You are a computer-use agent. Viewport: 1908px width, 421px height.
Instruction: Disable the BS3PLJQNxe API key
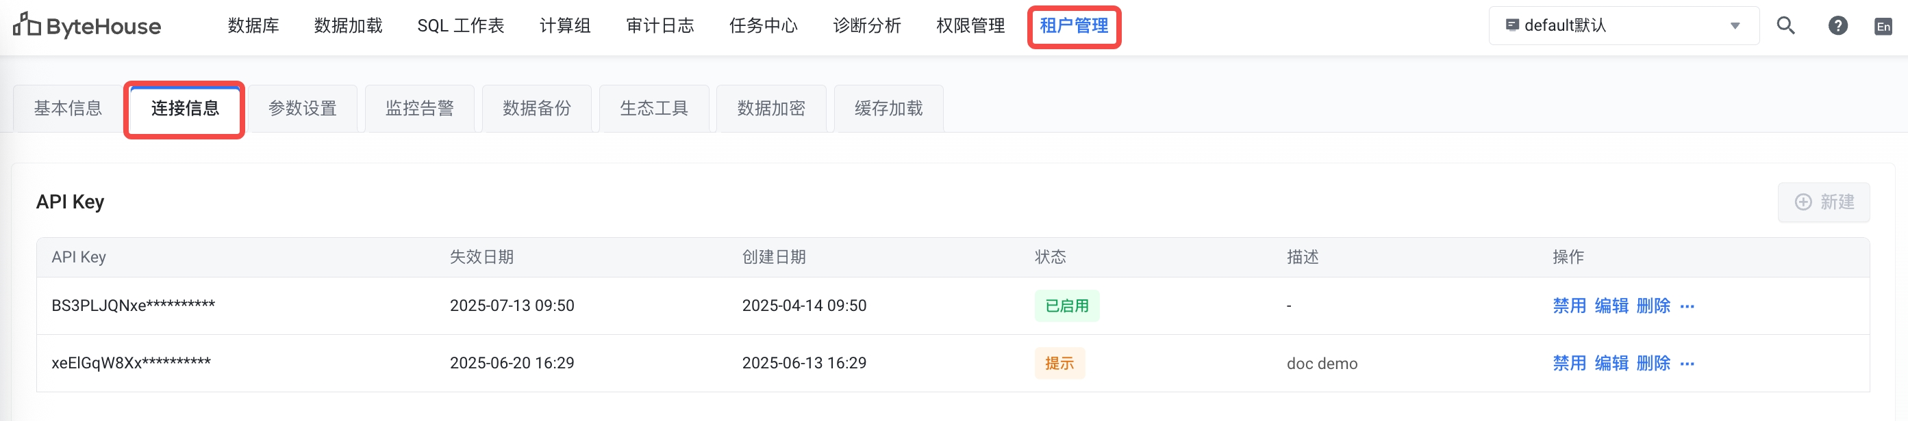[x=1569, y=305]
